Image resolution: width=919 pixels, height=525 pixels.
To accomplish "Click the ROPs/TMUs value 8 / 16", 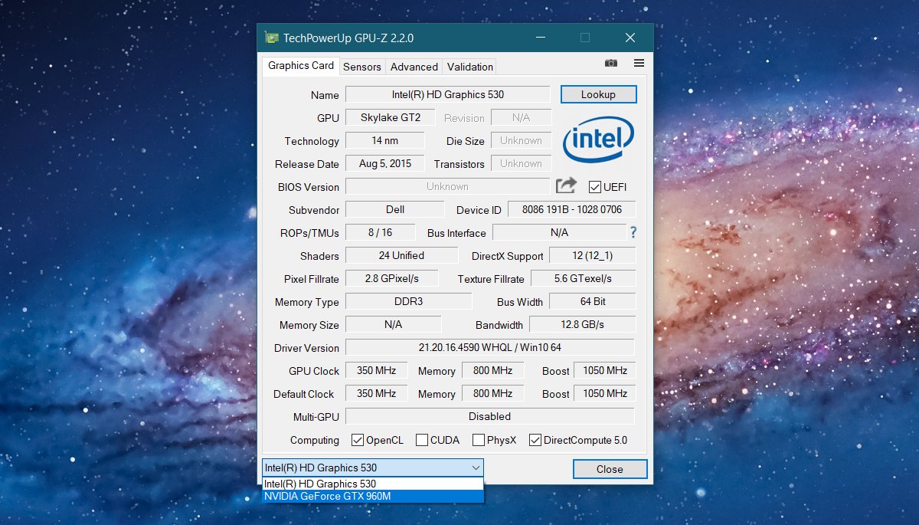I will coord(380,232).
